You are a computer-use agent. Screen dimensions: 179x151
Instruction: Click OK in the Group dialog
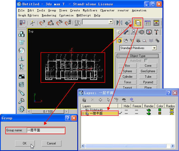pyautogui.click(x=25, y=143)
